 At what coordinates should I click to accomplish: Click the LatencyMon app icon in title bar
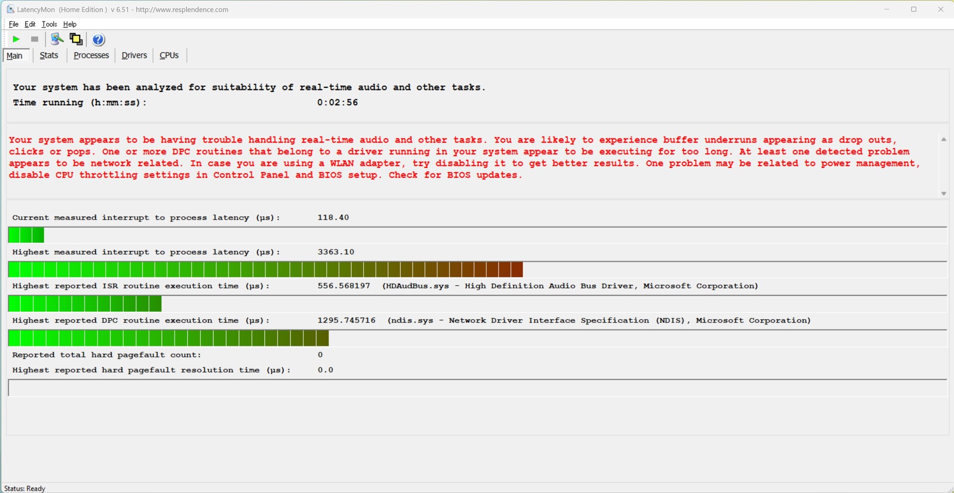10,9
